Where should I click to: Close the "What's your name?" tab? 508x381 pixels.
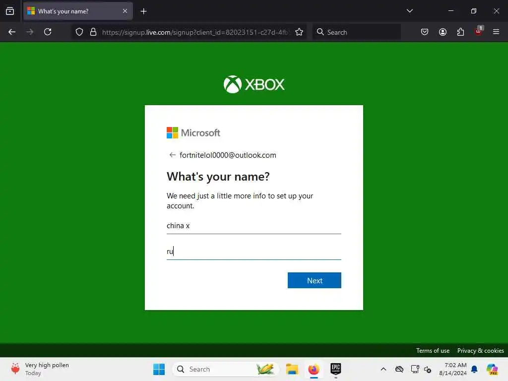125,11
